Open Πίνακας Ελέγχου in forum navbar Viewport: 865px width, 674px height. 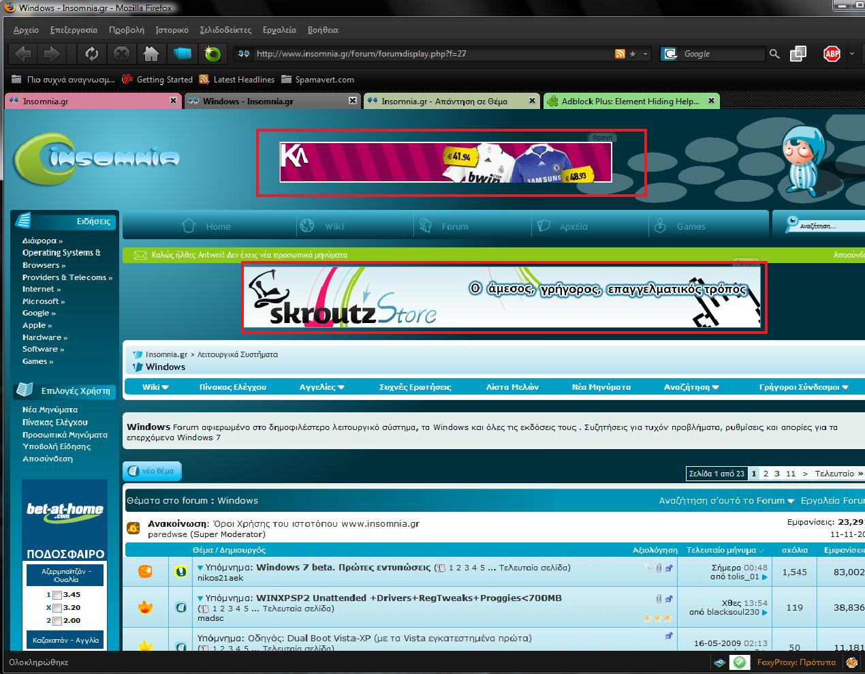click(233, 387)
